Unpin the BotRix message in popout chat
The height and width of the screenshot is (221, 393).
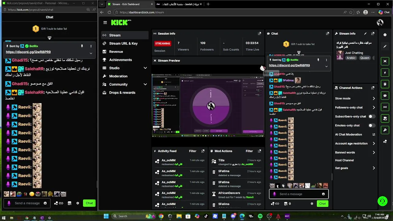[82, 46]
